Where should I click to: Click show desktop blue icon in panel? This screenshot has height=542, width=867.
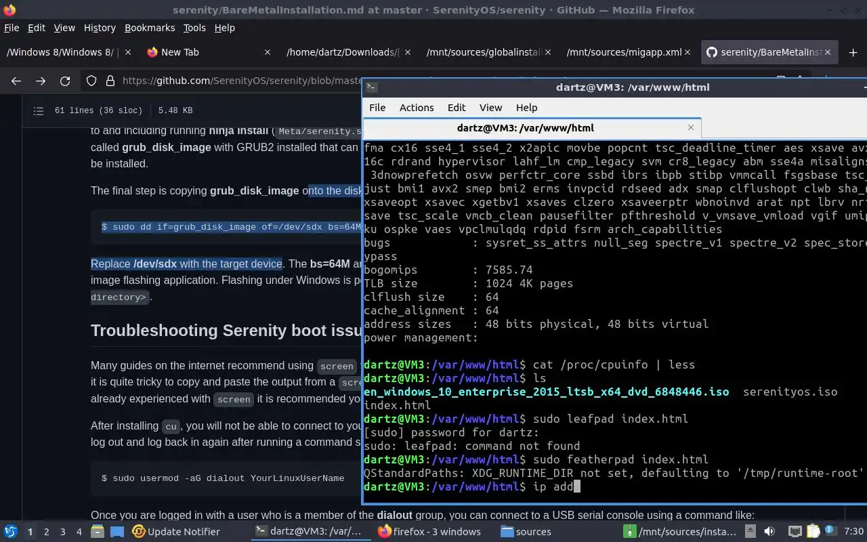coord(117,532)
